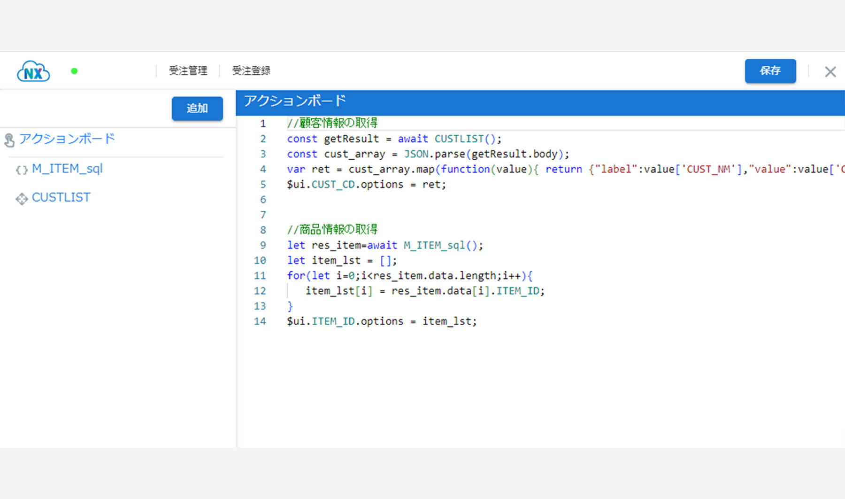The height and width of the screenshot is (499, 845).
Task: Click the NX cloud logo
Action: (x=33, y=72)
